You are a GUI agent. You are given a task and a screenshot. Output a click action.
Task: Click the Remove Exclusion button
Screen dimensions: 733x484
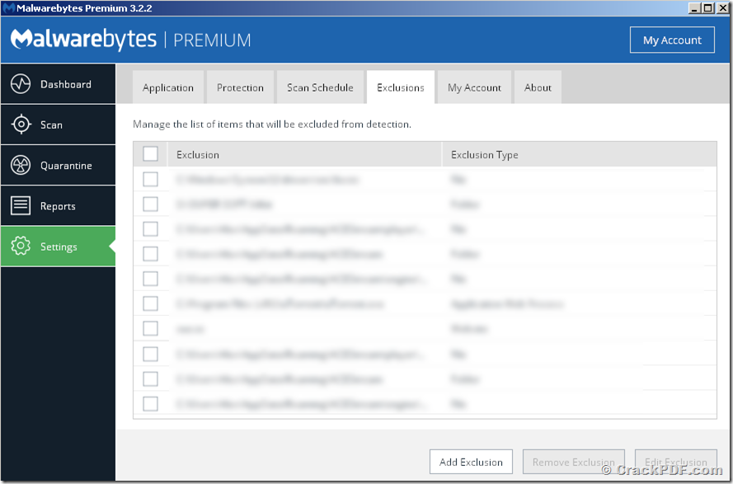(x=574, y=462)
